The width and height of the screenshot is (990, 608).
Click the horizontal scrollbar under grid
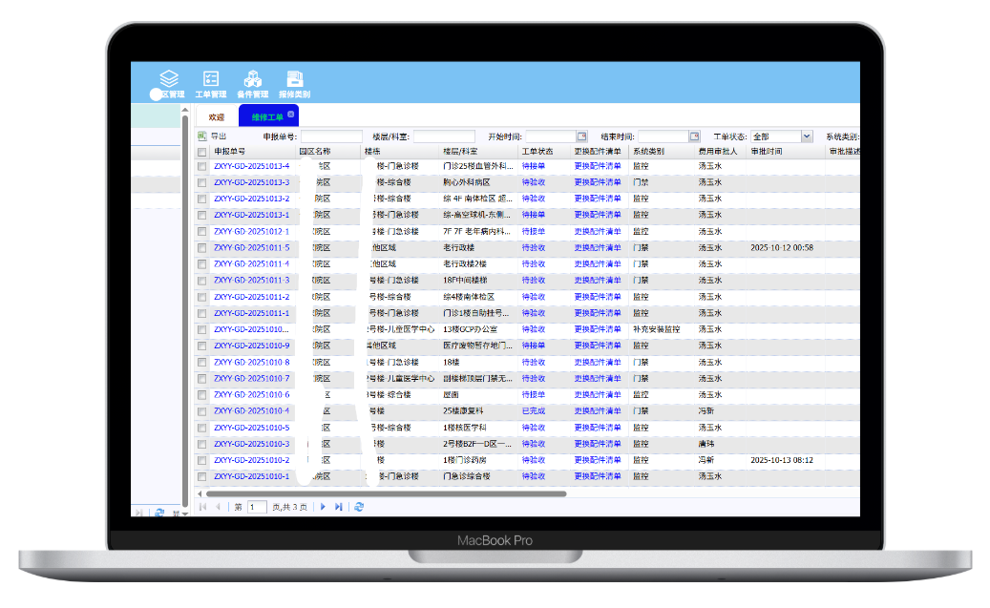click(382, 493)
